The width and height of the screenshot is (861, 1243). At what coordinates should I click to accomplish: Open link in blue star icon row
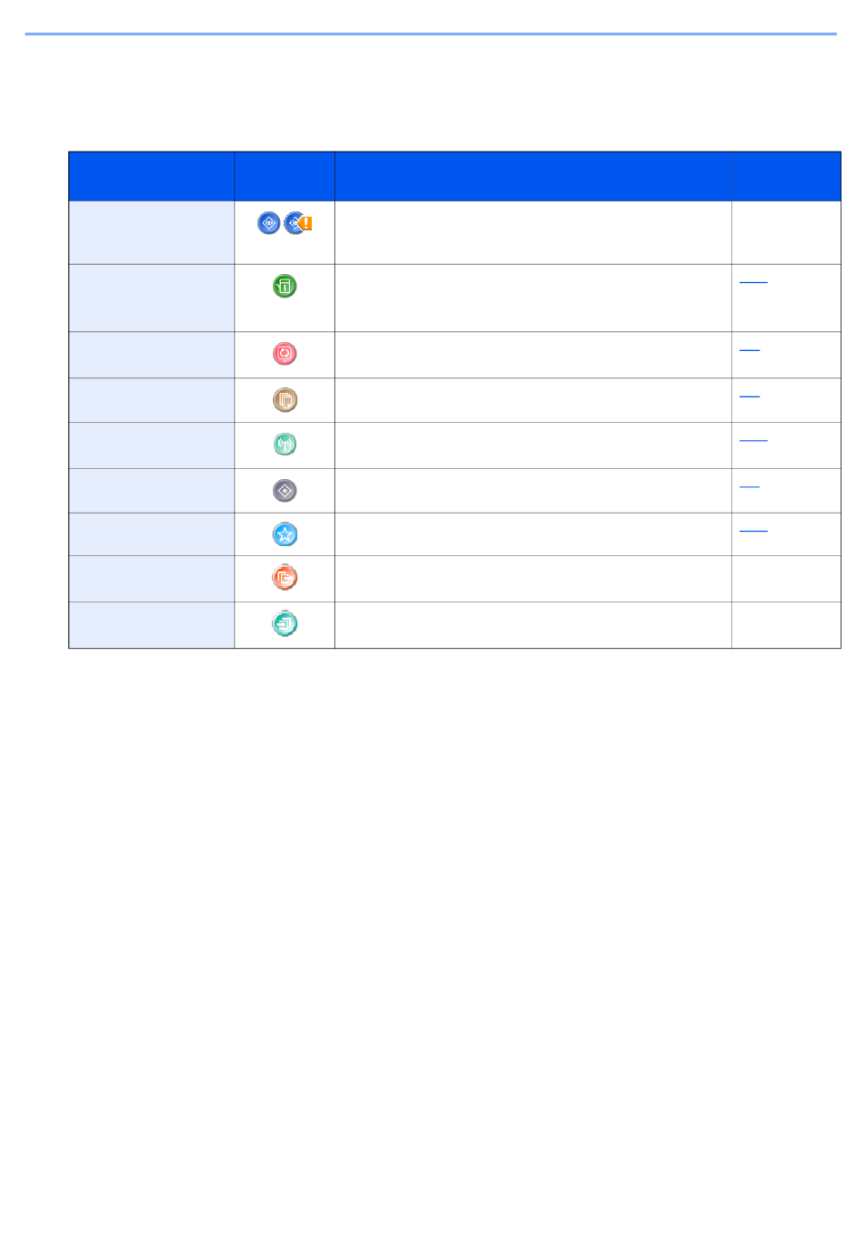[x=753, y=528]
